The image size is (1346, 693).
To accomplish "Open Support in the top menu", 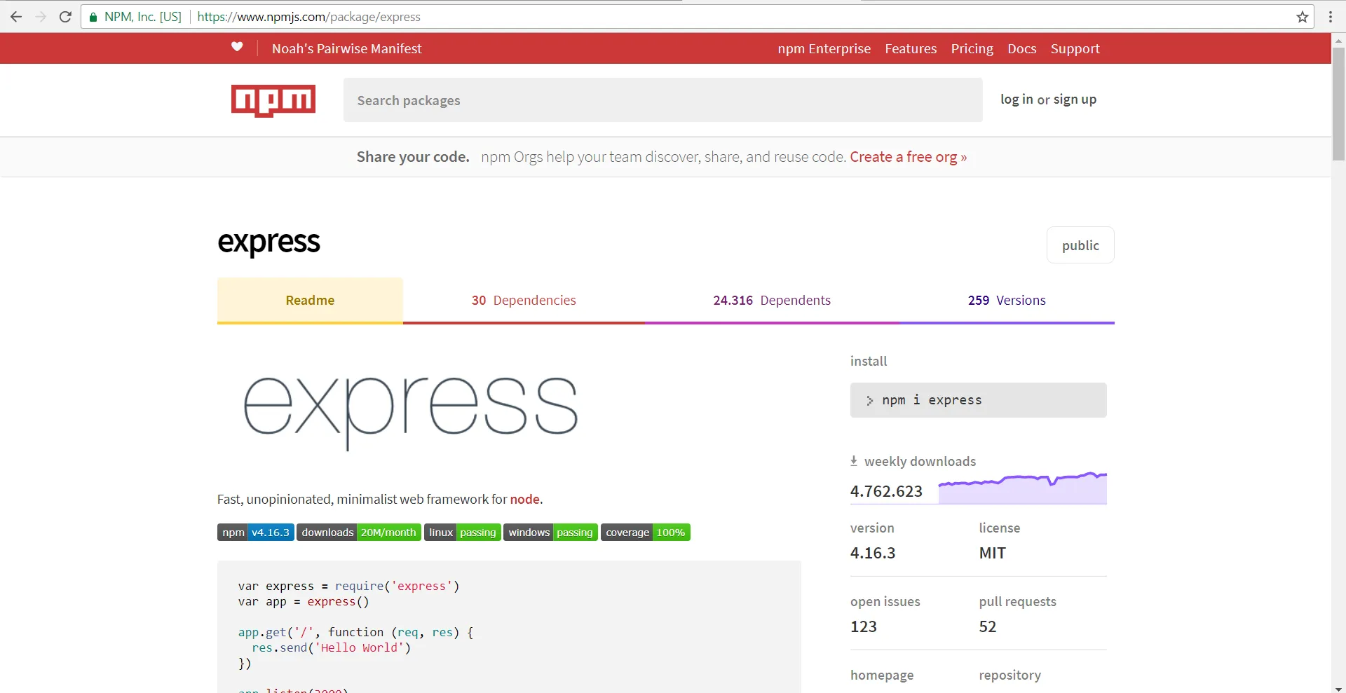I will pos(1075,48).
